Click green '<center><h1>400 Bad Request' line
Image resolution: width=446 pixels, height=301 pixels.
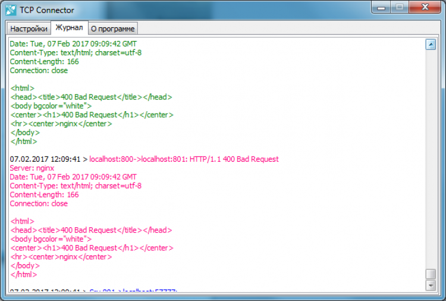92,115
